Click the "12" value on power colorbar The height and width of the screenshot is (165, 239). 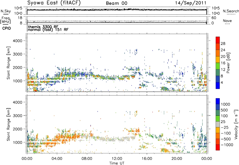(x=223, y=70)
